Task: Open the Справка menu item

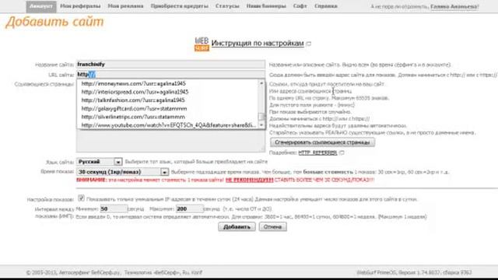Action: tap(326, 6)
